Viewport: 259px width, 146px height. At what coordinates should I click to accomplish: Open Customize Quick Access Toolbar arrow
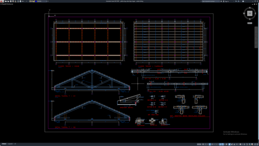pyautogui.click(x=48, y=1)
